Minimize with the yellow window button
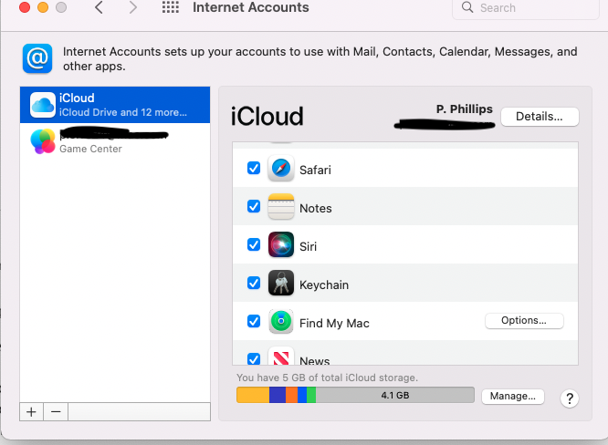This screenshot has height=445, width=608. click(43, 7)
